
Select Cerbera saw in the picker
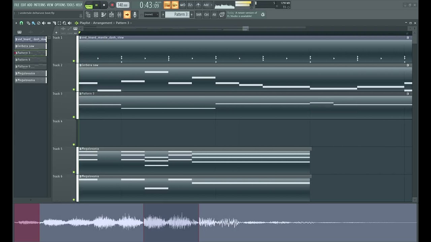click(x=30, y=46)
